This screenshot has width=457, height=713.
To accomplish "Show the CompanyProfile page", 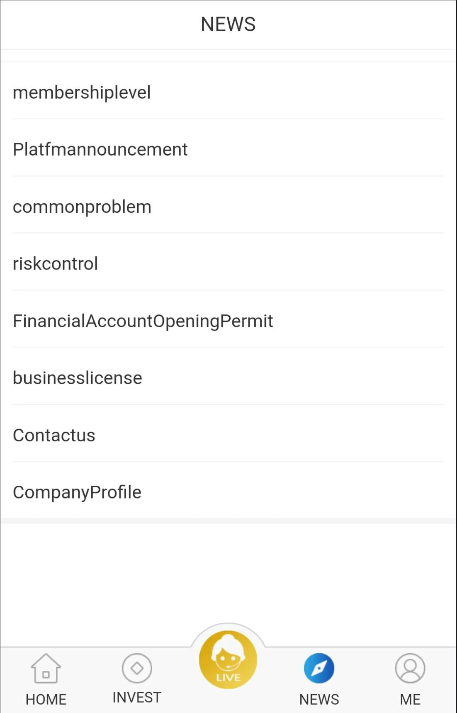I will tap(77, 492).
